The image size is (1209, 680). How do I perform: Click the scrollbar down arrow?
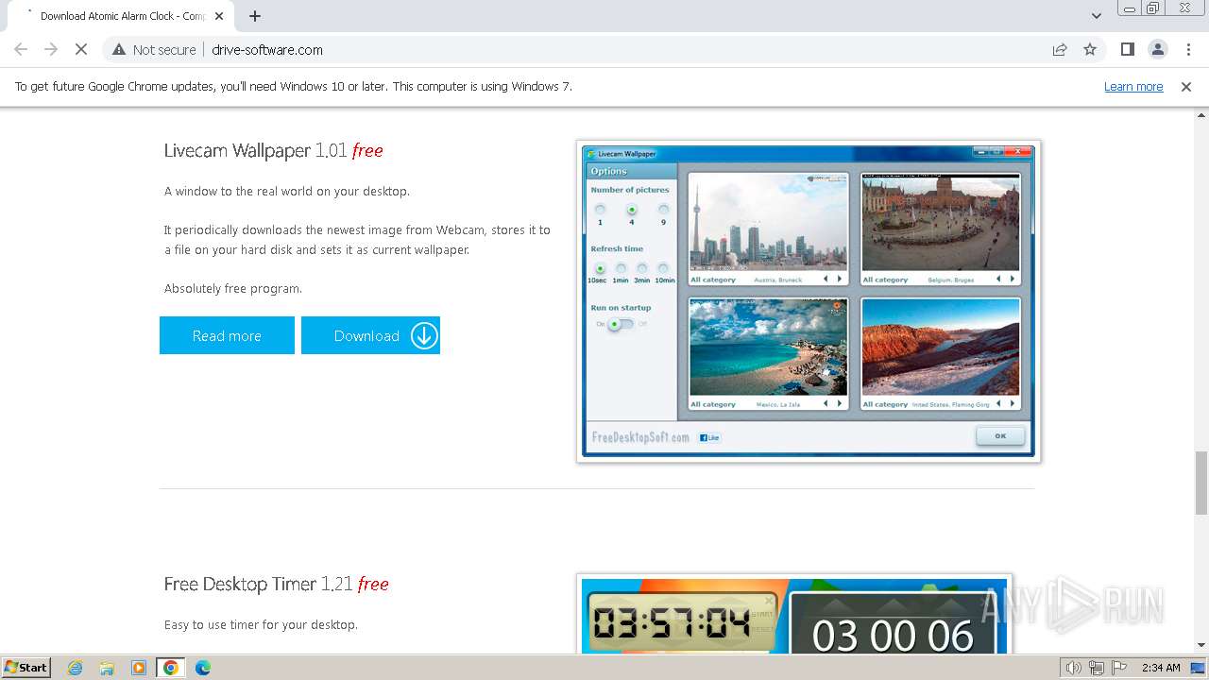[1201, 646]
